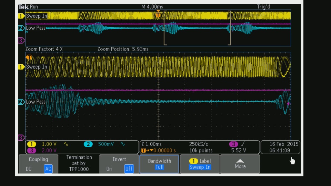Select the Termination set by TPP1000 item
This screenshot has width=331, height=186.
coord(79,163)
